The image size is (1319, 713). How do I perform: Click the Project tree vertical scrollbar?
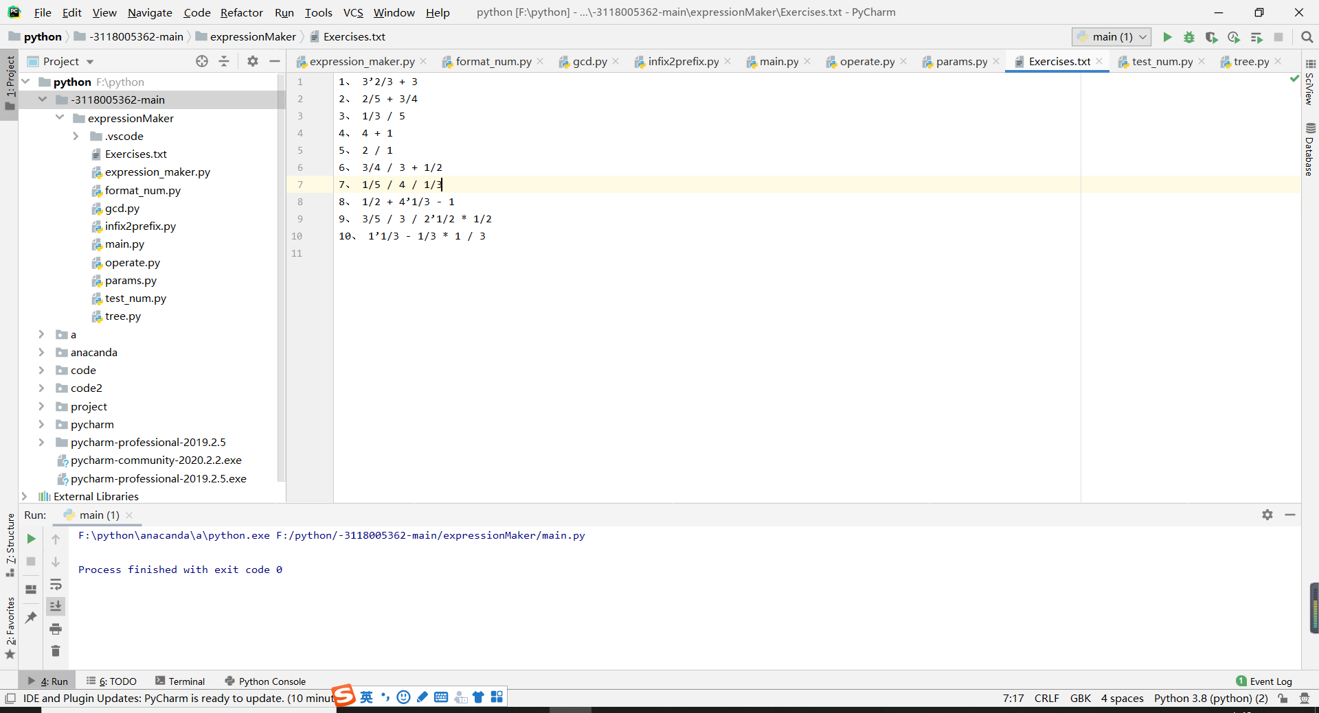click(280, 277)
